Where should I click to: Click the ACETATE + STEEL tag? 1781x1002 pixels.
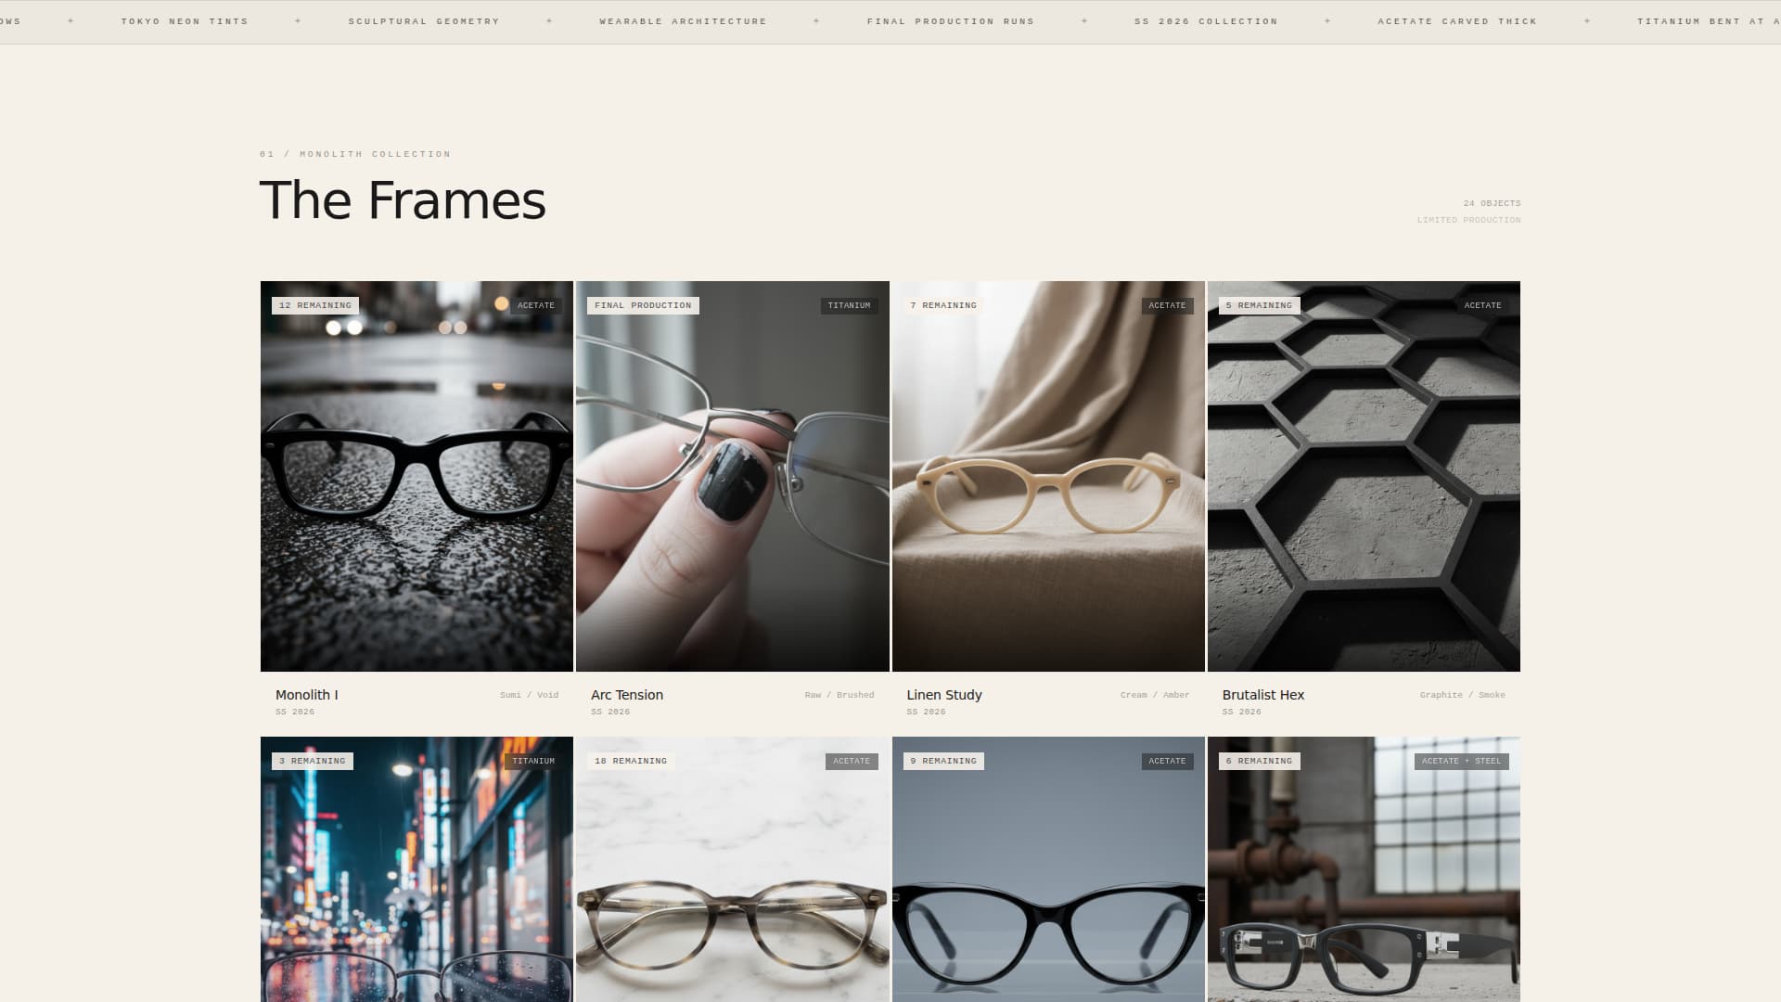pyautogui.click(x=1462, y=761)
